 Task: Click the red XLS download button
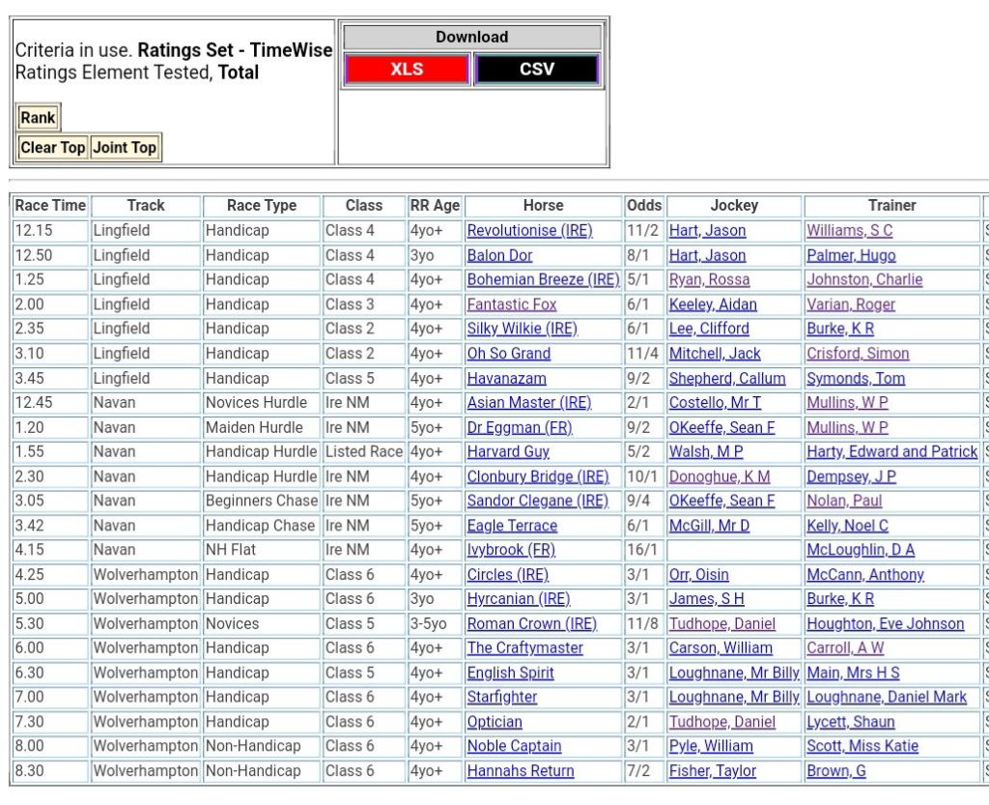click(407, 70)
